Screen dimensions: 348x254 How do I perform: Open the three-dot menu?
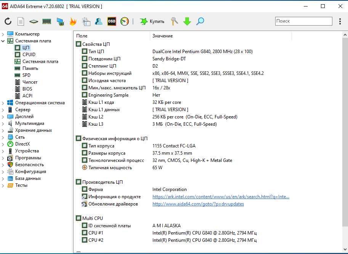pyautogui.click(x=340, y=21)
